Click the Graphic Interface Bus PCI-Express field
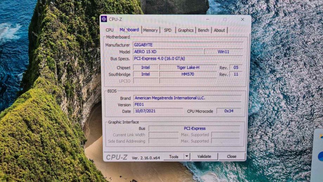Viewport: 323px width, 182px height. [x=194, y=129]
